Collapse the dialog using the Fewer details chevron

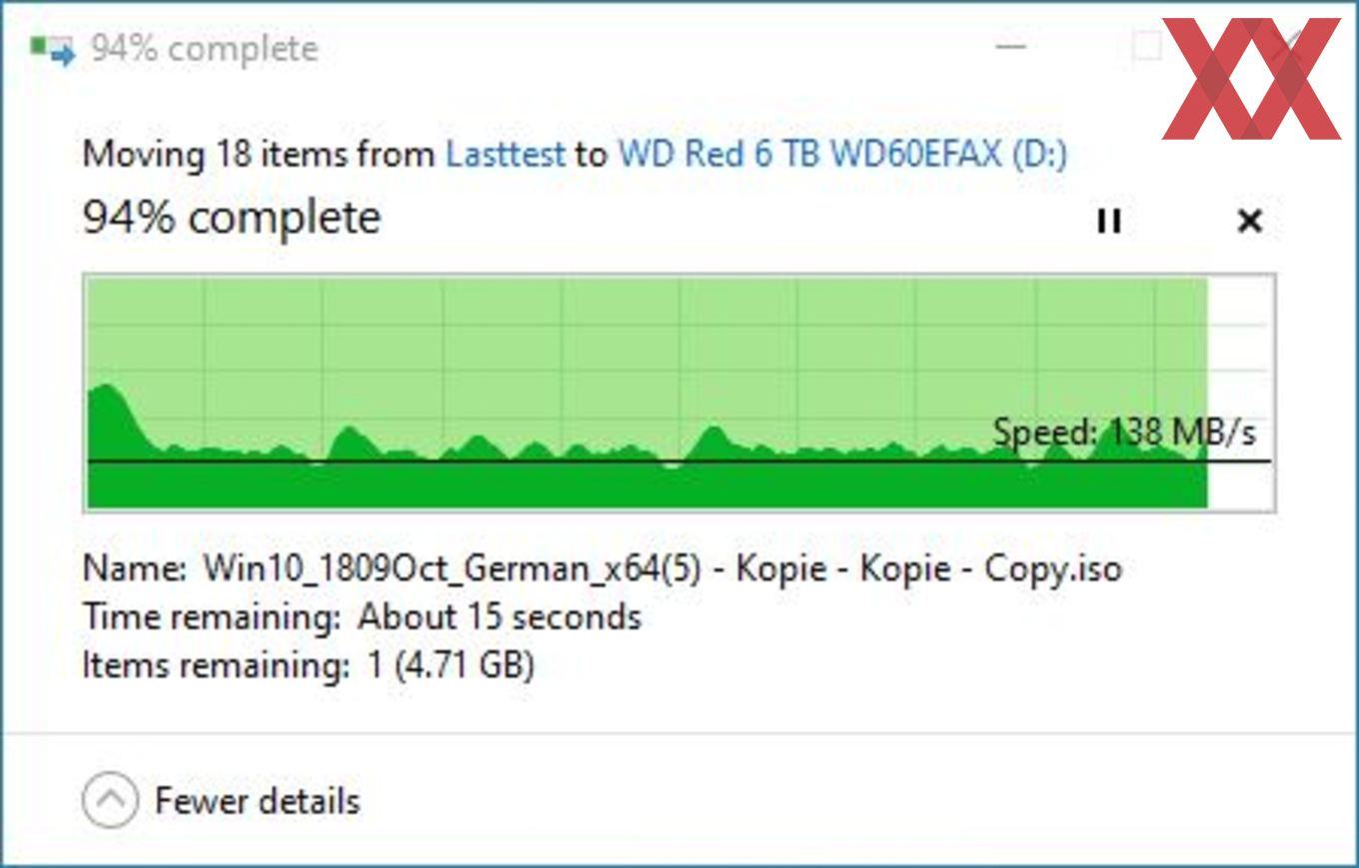point(110,801)
